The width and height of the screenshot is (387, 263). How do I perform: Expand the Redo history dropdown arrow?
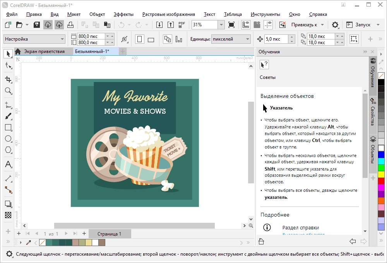(147, 25)
